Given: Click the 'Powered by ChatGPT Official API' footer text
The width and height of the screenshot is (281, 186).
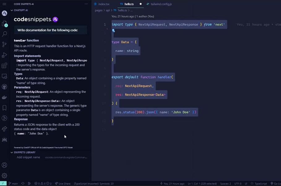Looking at the screenshot, I should coord(43,148).
